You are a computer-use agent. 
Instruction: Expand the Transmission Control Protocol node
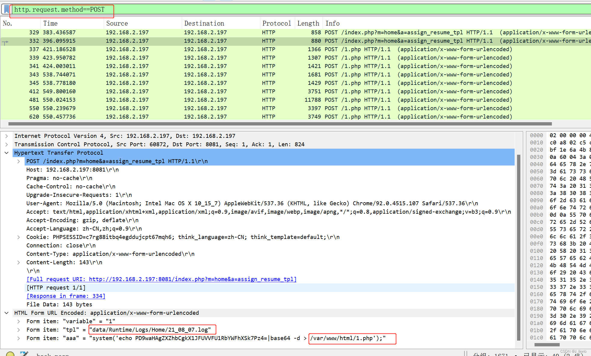click(7, 144)
